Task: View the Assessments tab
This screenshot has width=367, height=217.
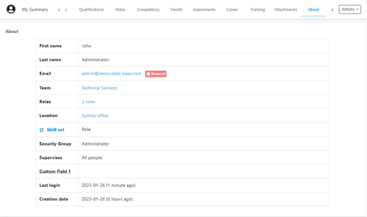Action: [204, 10]
